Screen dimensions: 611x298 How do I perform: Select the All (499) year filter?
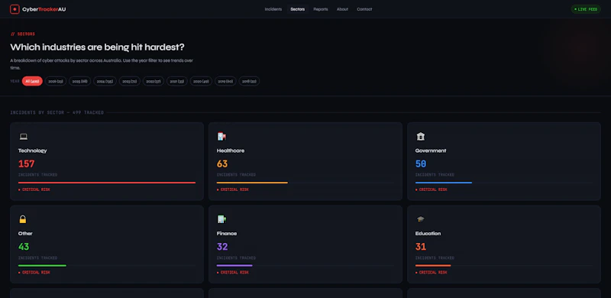[32, 81]
